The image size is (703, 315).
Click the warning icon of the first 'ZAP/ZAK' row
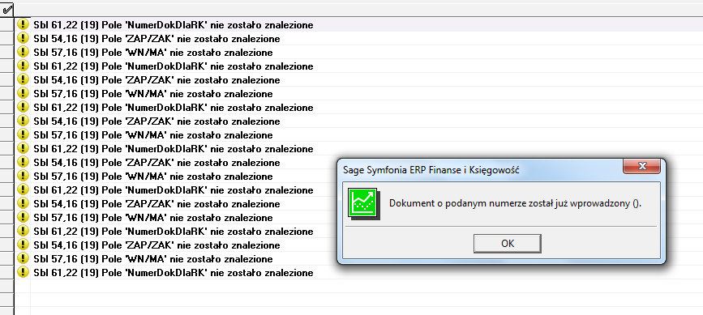click(x=23, y=39)
